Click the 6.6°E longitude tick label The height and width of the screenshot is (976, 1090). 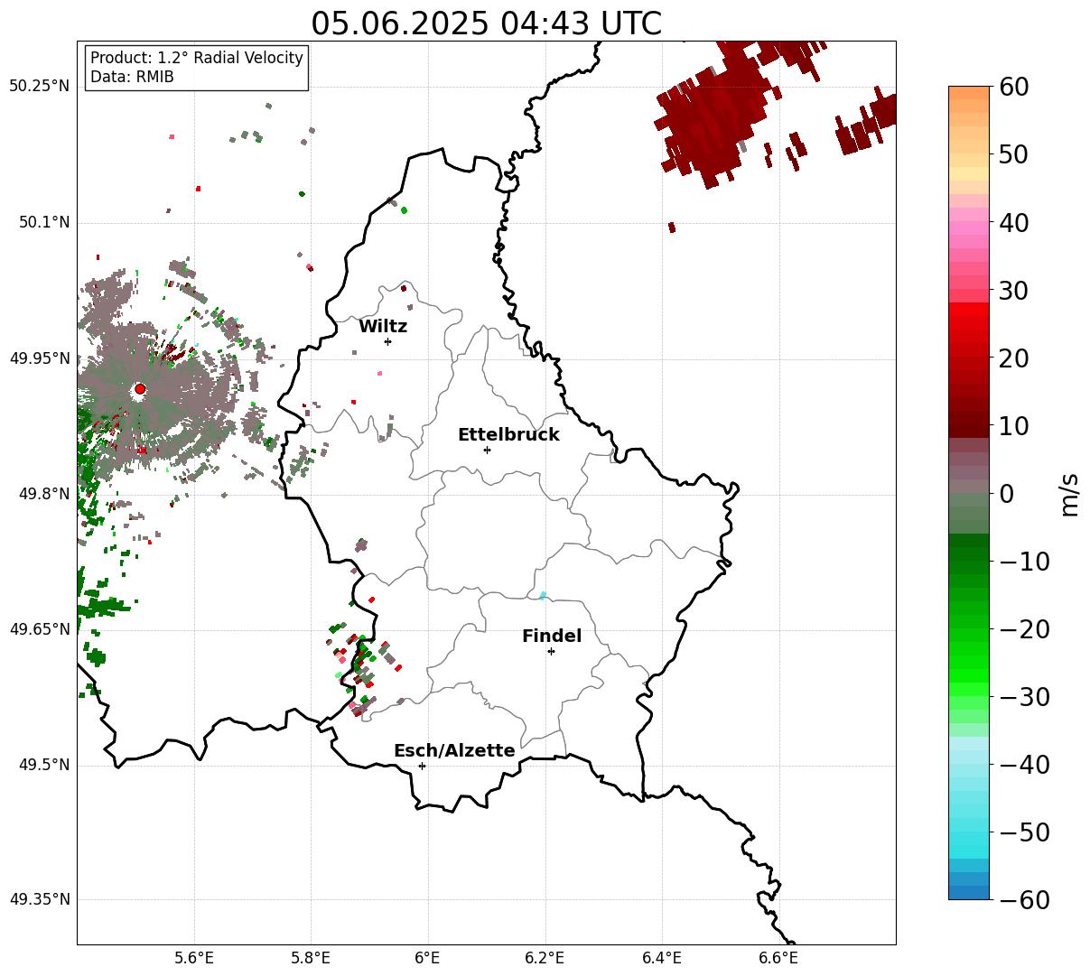click(778, 958)
